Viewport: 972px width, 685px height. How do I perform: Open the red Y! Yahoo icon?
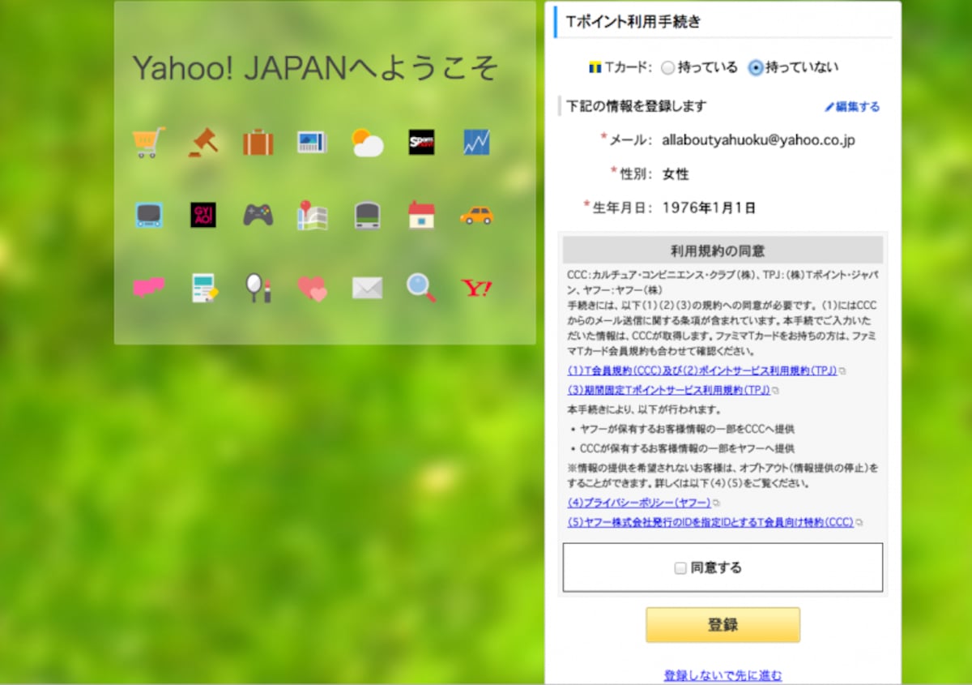click(476, 288)
